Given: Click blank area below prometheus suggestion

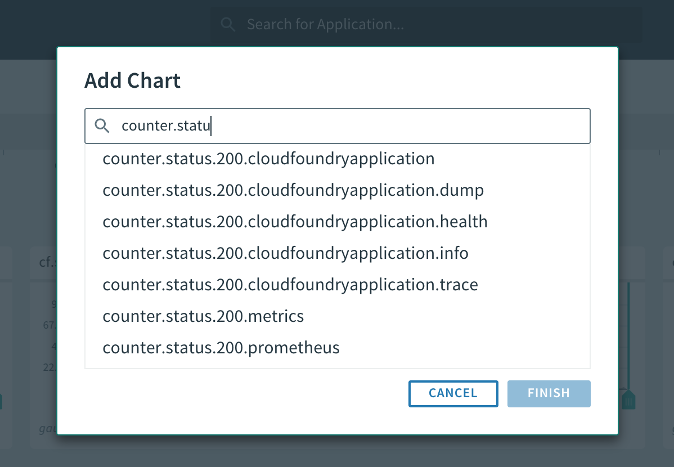Looking at the screenshot, I should (x=338, y=364).
